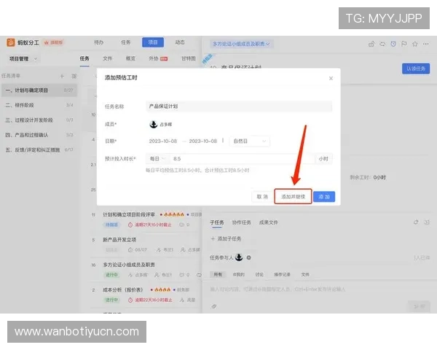Viewport: 437px width, 350px height.
Task: Click the 添加并继续 button
Action: coord(293,197)
